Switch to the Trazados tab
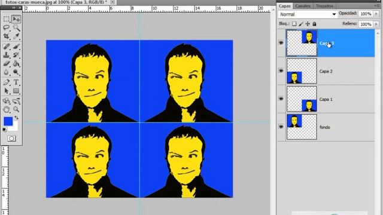Image resolution: width=383 pixels, height=215 pixels. (324, 5)
